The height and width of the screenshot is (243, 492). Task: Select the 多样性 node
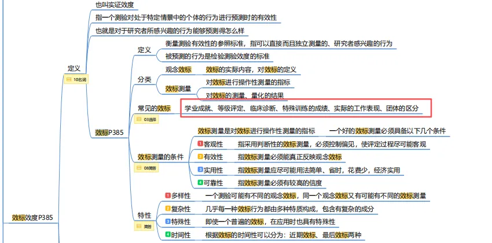click(181, 196)
